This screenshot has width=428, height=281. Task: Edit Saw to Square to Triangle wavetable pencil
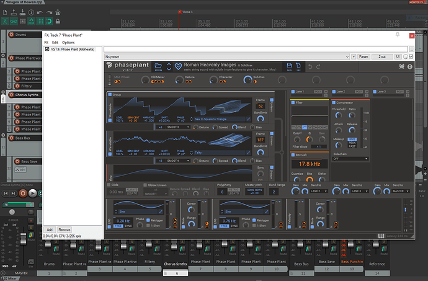(248, 119)
